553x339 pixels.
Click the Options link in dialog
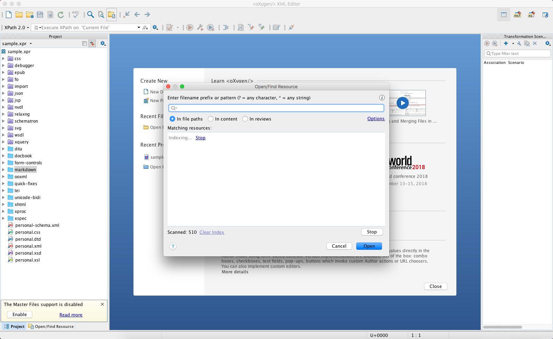[376, 118]
